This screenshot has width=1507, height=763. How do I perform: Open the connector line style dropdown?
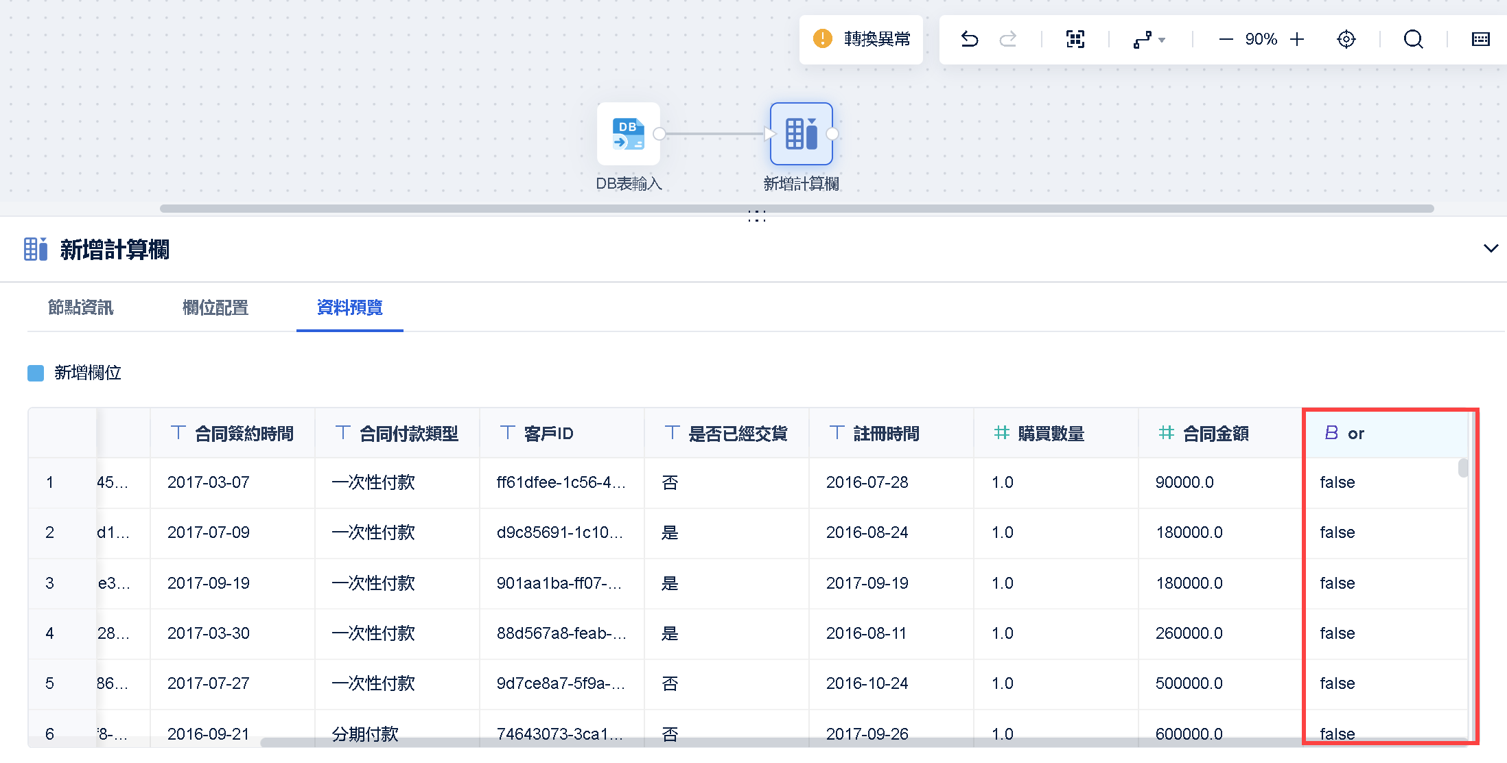1149,40
